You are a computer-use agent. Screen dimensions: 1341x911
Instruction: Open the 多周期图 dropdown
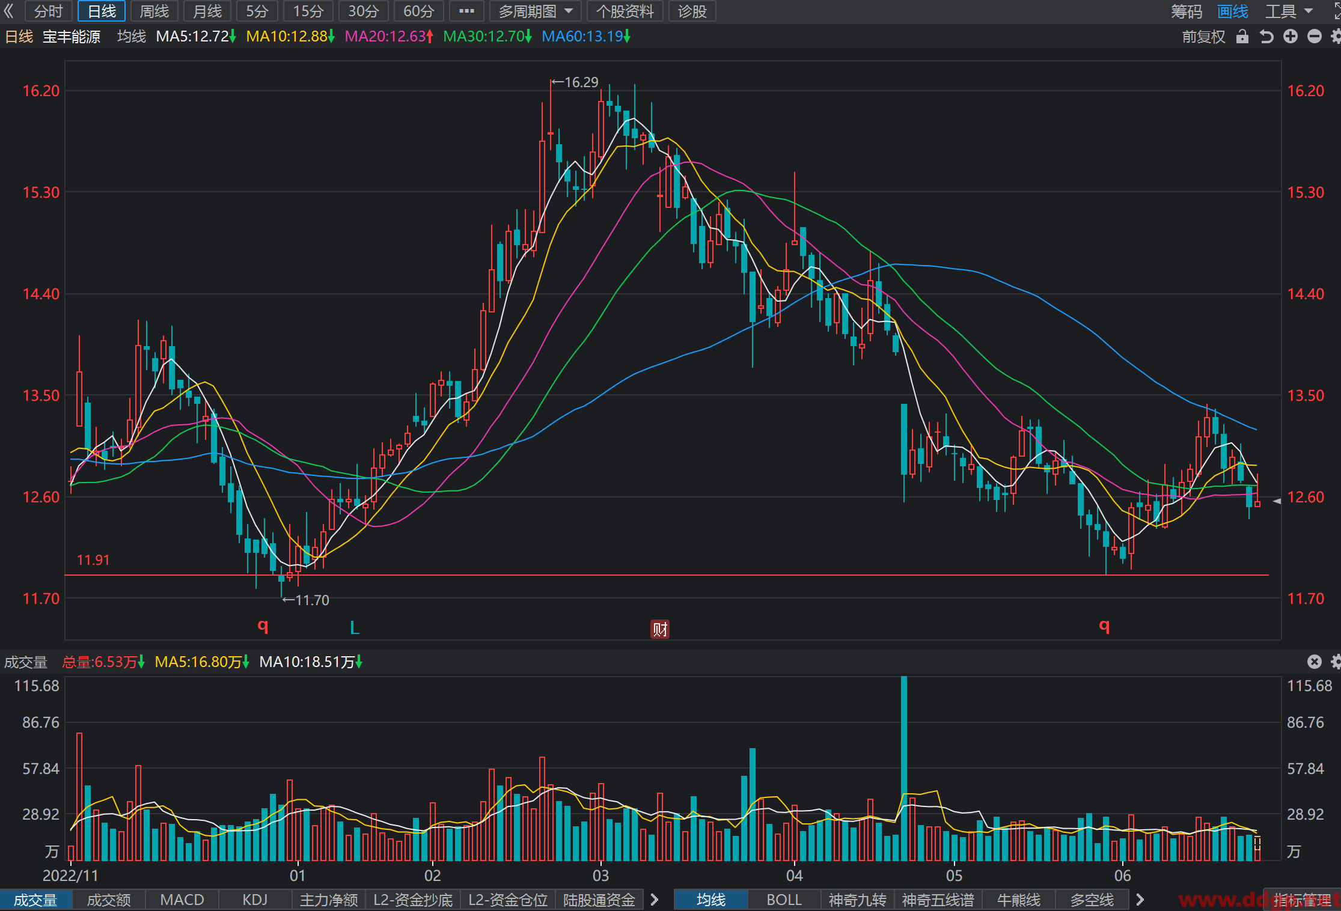pos(535,11)
